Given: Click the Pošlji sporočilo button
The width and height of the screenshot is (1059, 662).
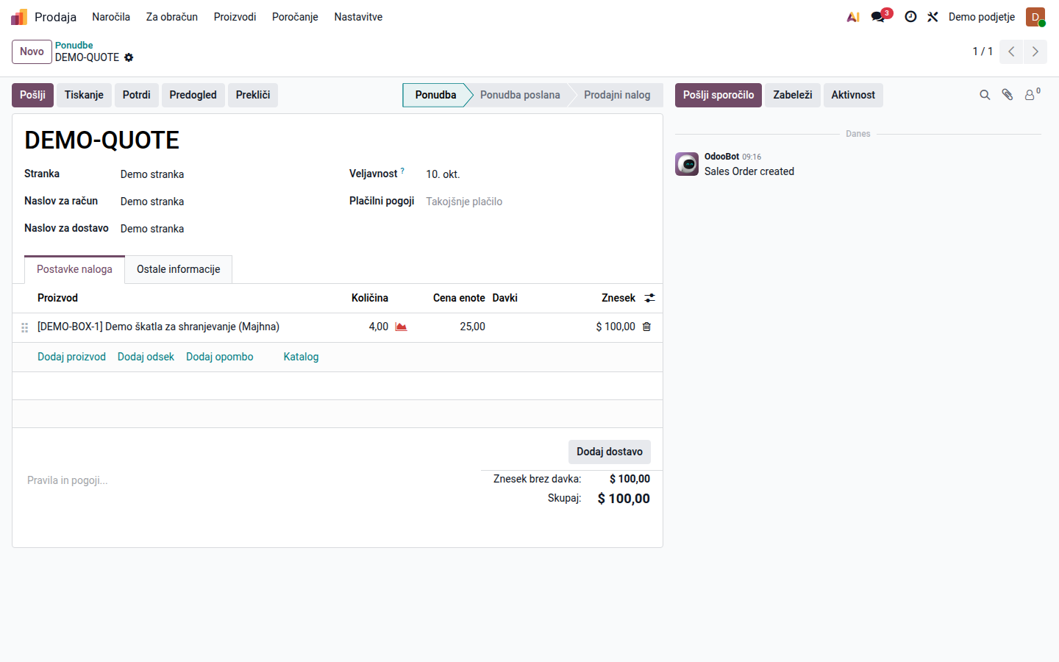Looking at the screenshot, I should (x=719, y=95).
